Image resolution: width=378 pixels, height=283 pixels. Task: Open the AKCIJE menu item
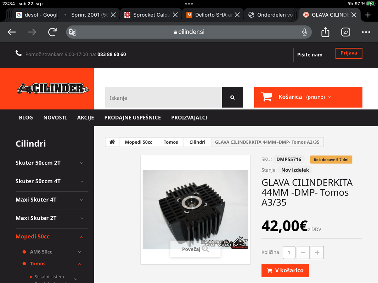click(86, 118)
